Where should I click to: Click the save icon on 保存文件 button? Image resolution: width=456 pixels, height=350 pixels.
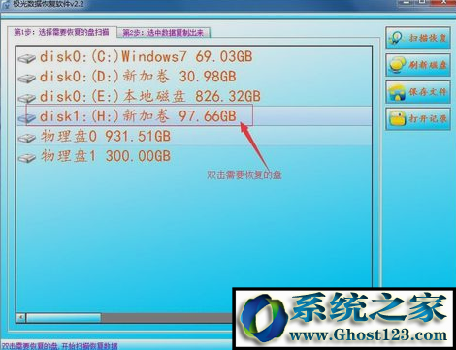pos(397,92)
